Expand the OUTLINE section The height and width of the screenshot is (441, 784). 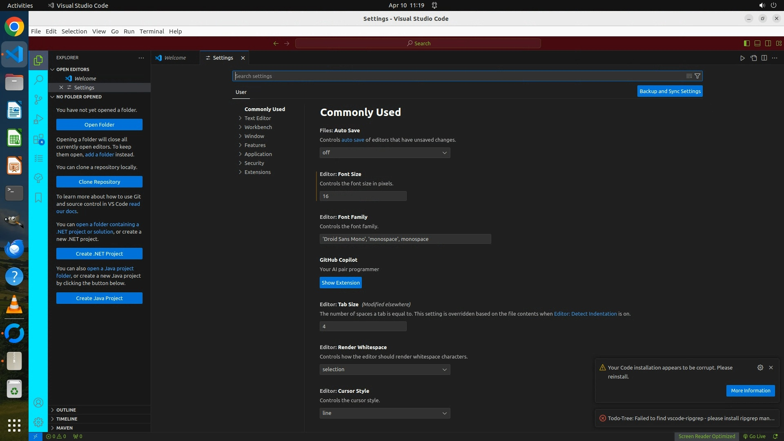click(x=66, y=410)
